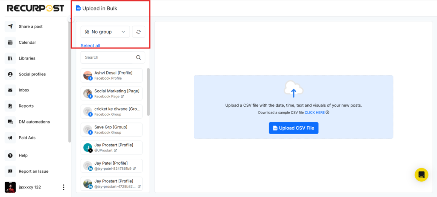Open external link for @jay-patel-8247861b9
Image resolution: width=437 pixels, height=197 pixels.
tap(134, 168)
